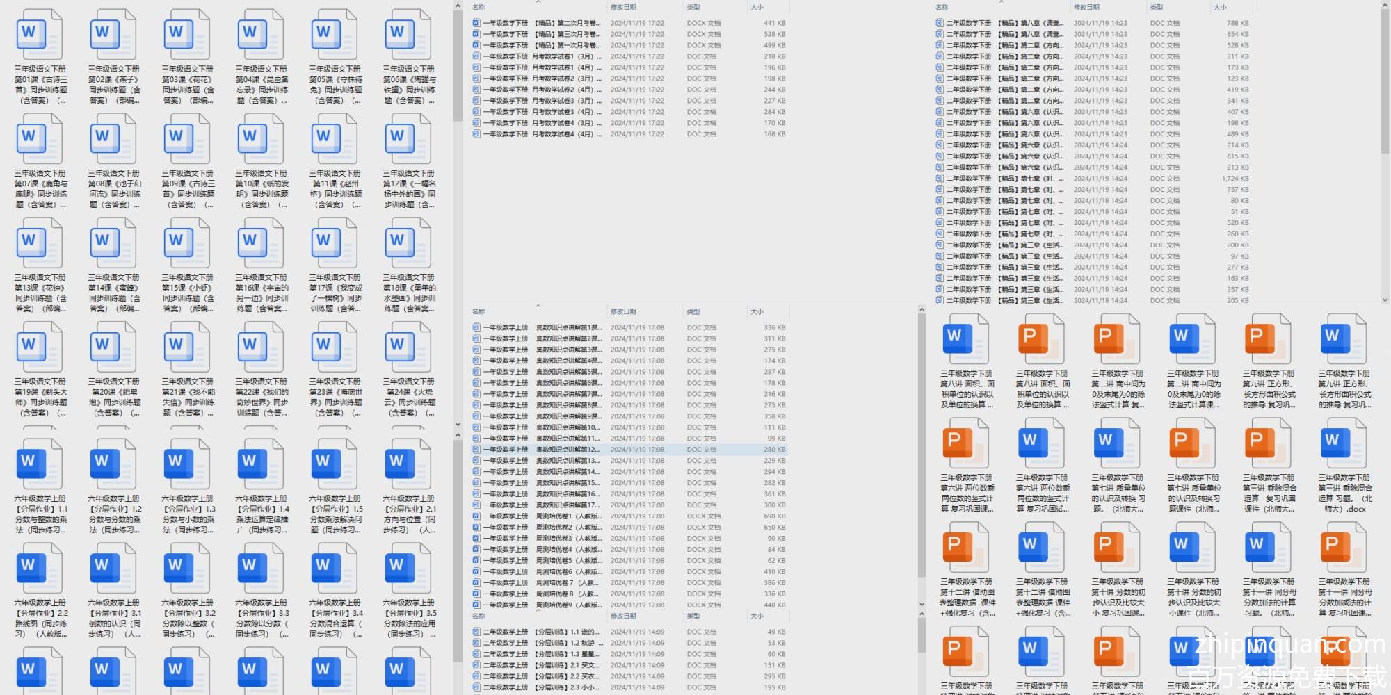Screen dimensions: 1391x695
Task: Open the 第01课《古诗三首》 Word file icon
Action: pos(40,35)
